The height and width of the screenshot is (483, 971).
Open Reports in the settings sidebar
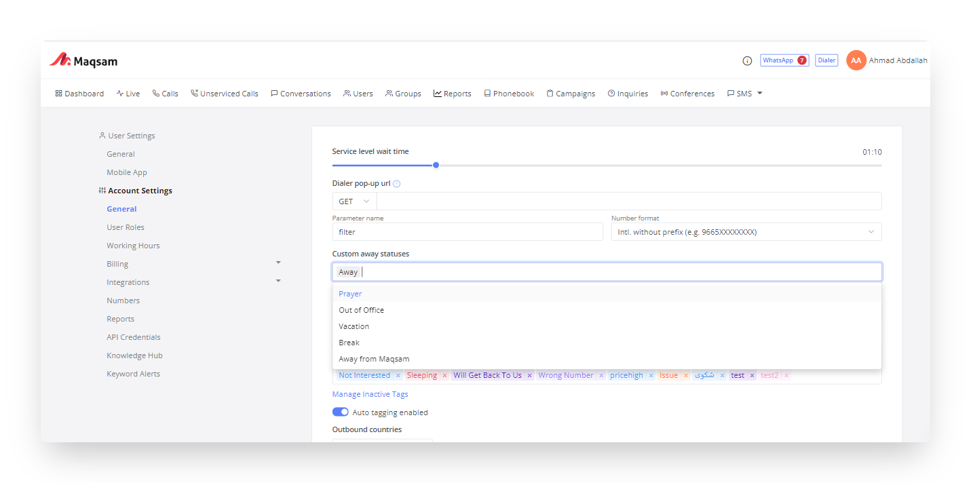click(120, 319)
